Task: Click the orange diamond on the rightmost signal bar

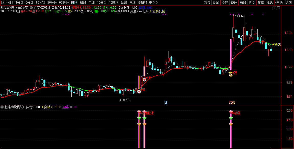Action: tap(231, 124)
